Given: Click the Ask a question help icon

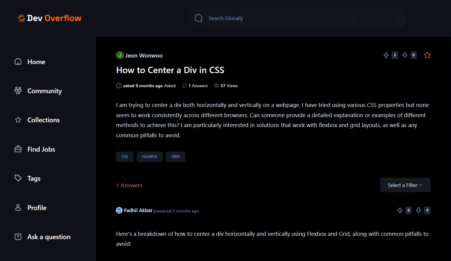Looking at the screenshot, I should click(x=18, y=237).
